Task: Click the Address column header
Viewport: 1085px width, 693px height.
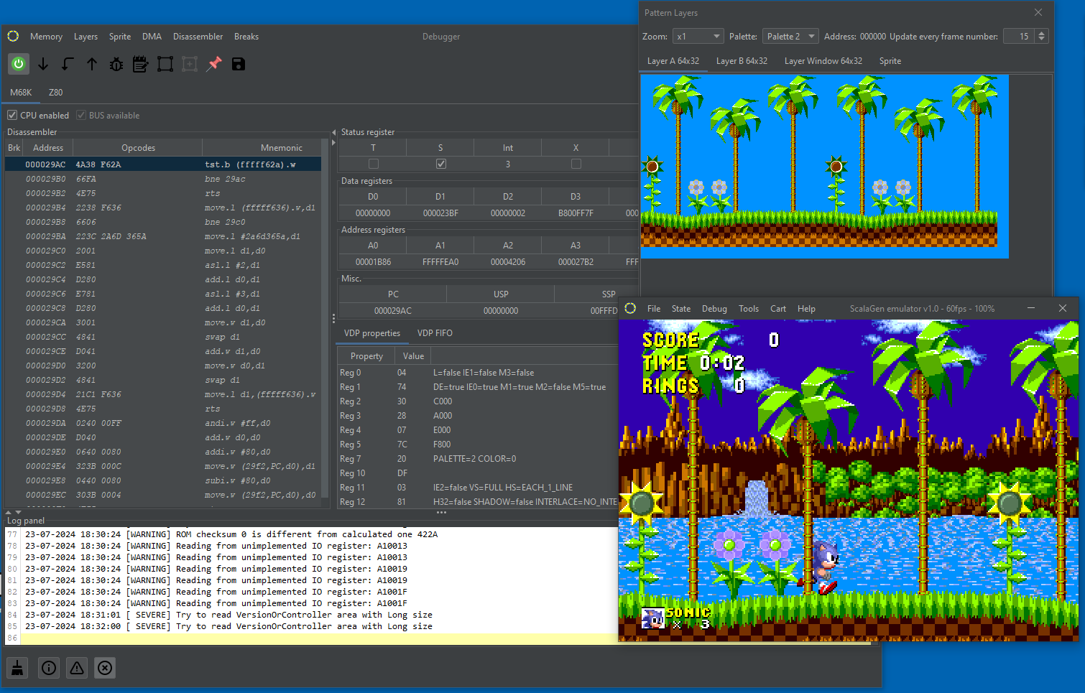Action: (x=48, y=147)
